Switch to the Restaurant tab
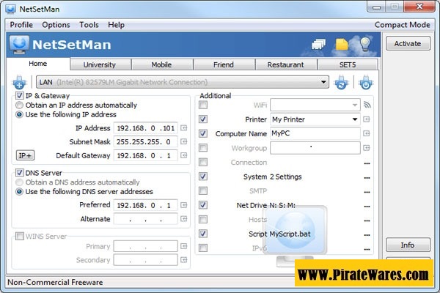The width and height of the screenshot is (440, 293). 286,64
